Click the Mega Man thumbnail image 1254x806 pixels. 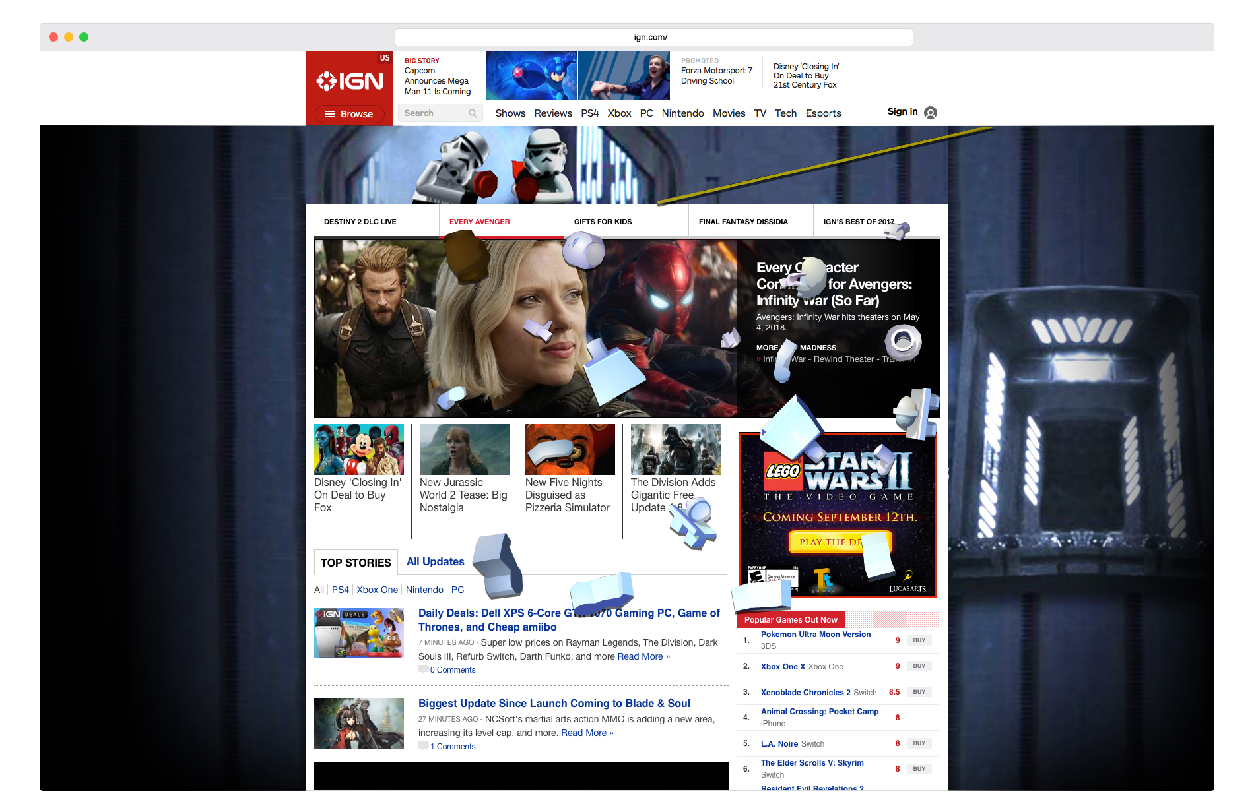(531, 76)
